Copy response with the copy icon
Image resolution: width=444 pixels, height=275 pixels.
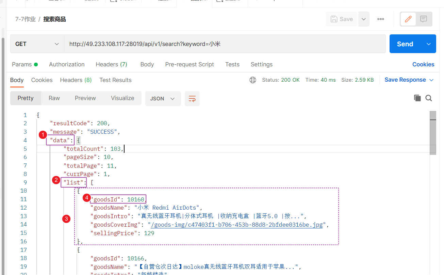tap(417, 98)
